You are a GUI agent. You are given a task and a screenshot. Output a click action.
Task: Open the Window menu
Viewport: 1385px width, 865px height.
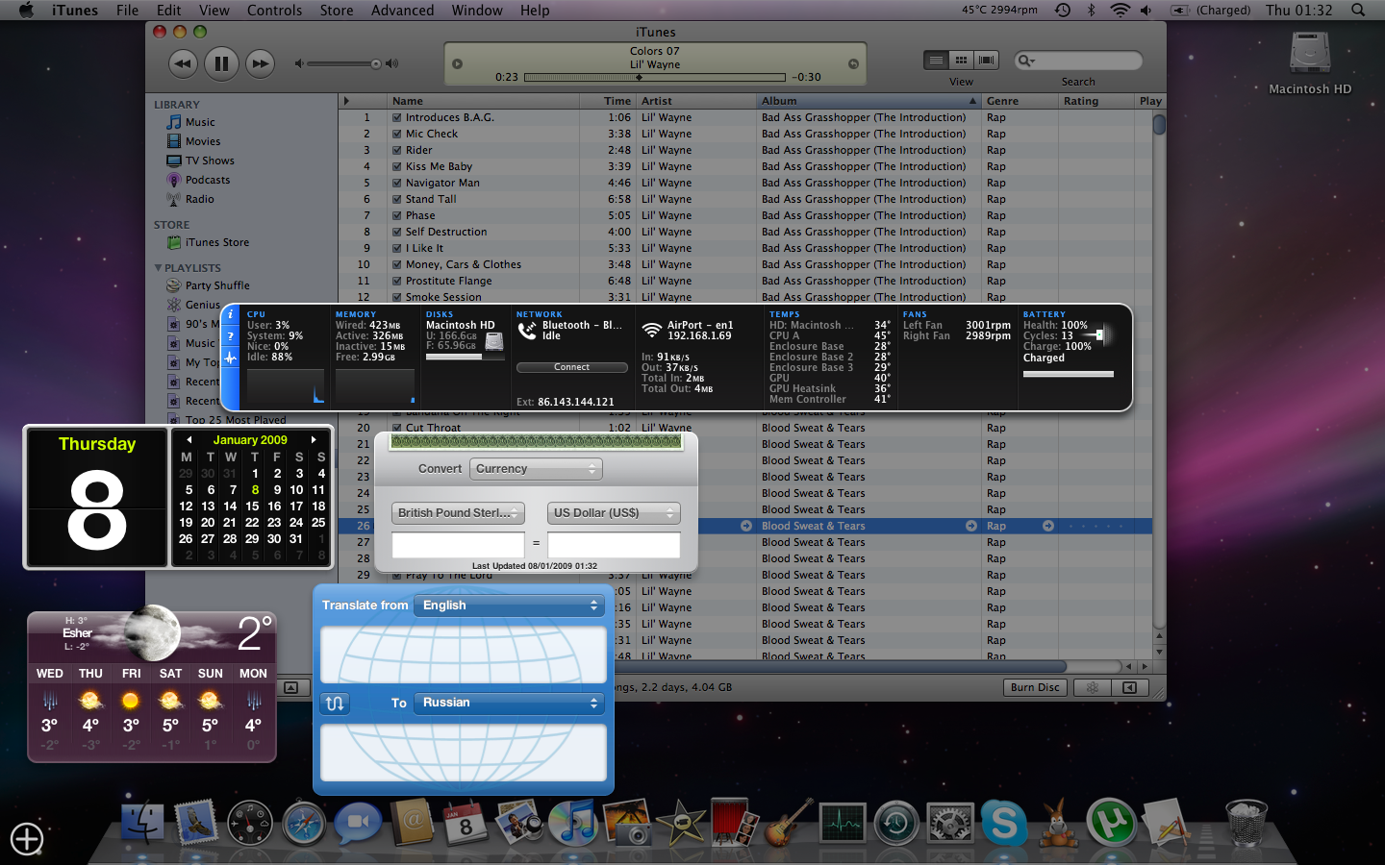point(477,11)
